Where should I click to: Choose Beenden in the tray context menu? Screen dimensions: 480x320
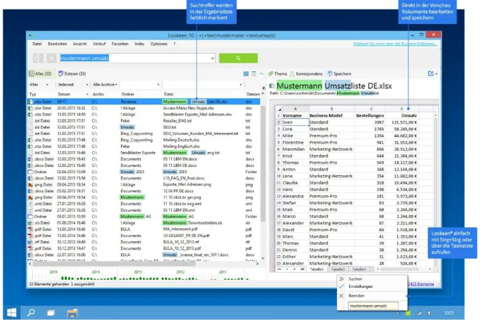point(357,296)
